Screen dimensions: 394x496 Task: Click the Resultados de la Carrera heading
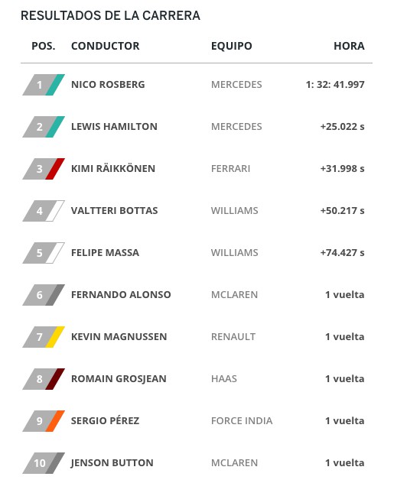point(110,15)
